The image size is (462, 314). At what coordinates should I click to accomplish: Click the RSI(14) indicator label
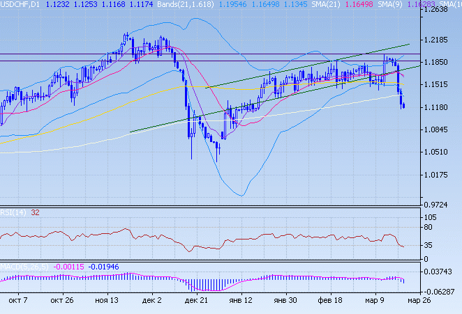[x=13, y=212]
